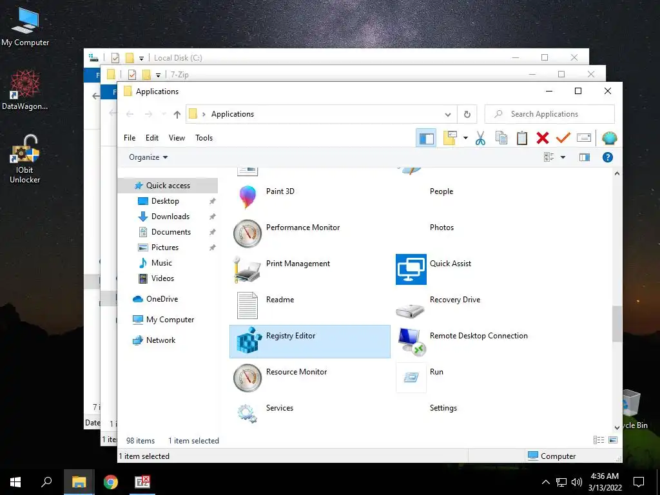The image size is (660, 495).
Task: Open the Edit menu
Action: coord(152,138)
